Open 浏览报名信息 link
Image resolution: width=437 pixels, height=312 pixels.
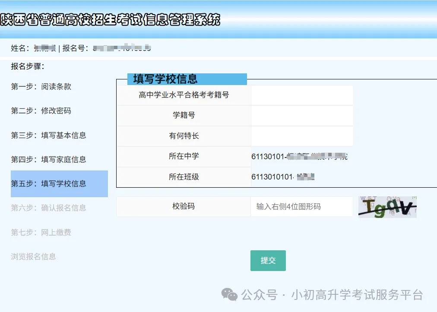(x=33, y=257)
